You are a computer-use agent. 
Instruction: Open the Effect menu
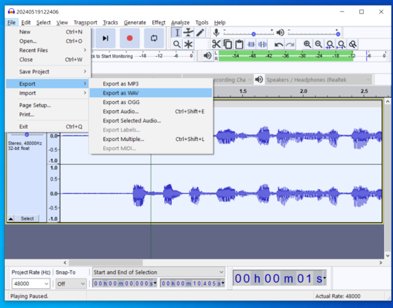[158, 23]
